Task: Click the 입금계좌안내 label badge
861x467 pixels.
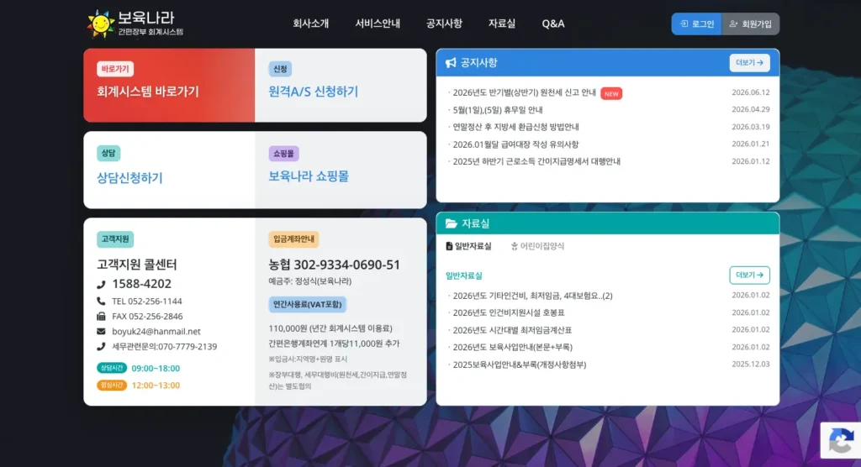Action: (x=293, y=239)
